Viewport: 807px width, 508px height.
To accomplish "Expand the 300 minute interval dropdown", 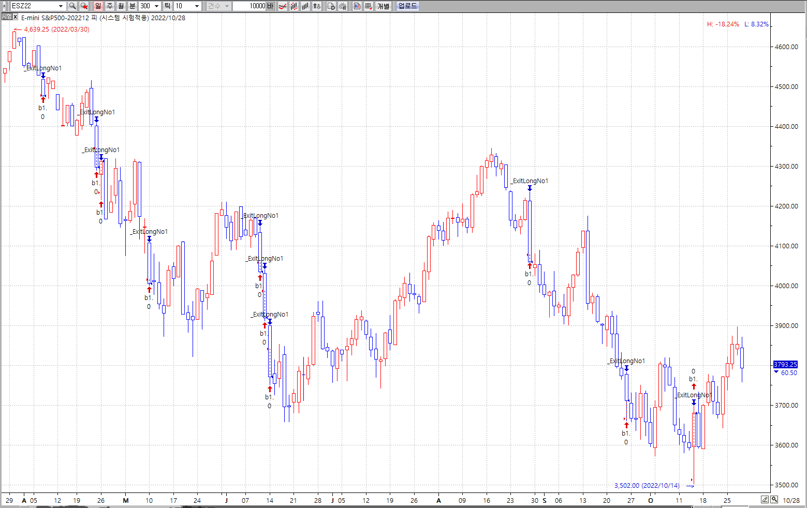I will tap(156, 6).
